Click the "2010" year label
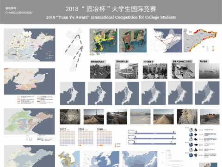222x167 pixels. pyautogui.click(x=99, y=129)
